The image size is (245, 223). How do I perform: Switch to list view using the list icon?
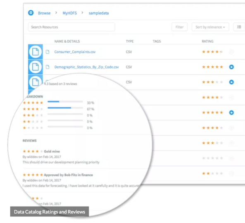coord(239,27)
